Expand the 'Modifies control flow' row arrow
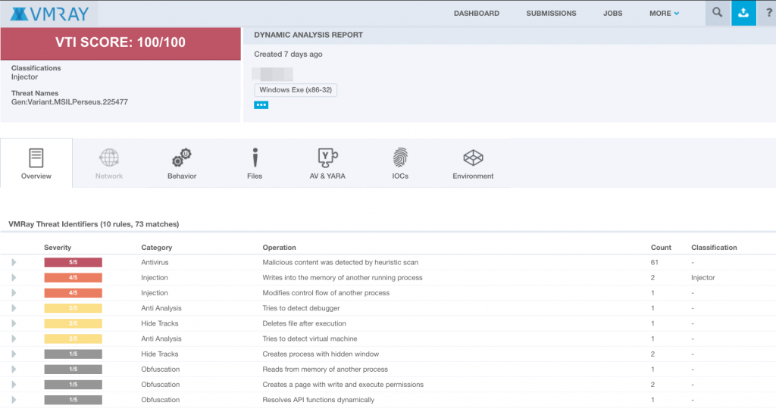 14,293
